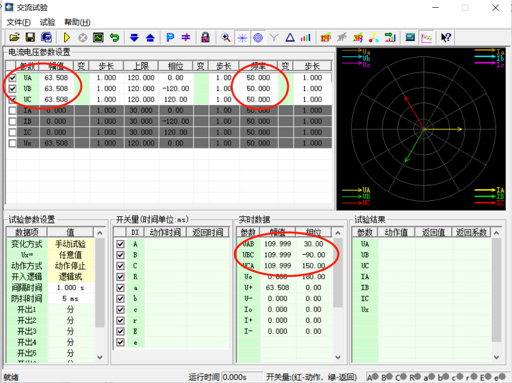Save test with the floppy disk icon

click(30, 37)
